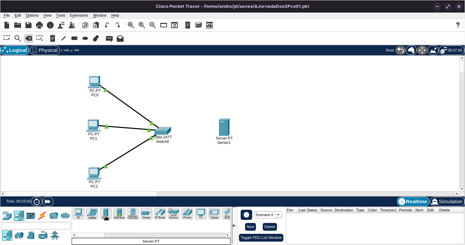Pick the Draw Rectangle tool
This screenshot has height=245, width=465.
[74, 38]
